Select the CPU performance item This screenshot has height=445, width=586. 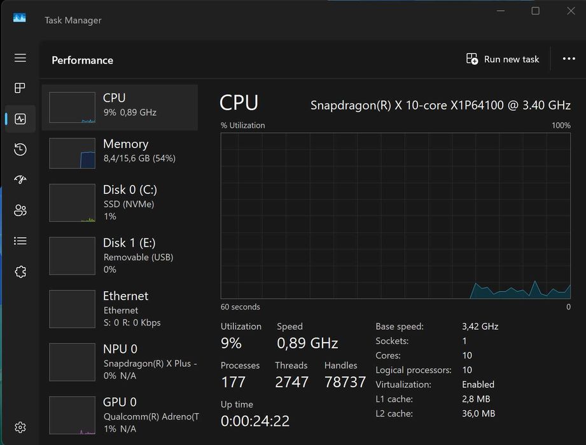point(120,107)
